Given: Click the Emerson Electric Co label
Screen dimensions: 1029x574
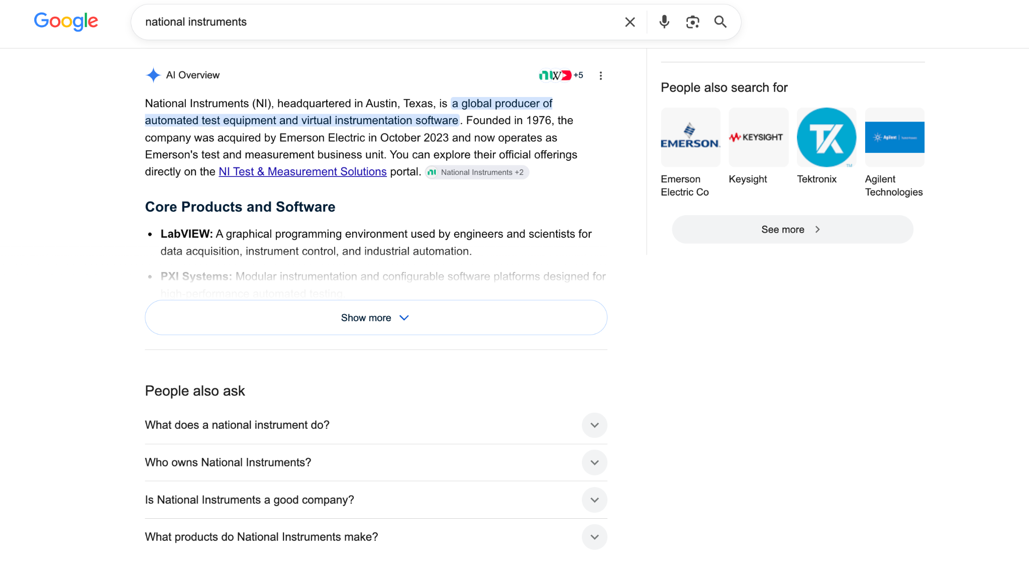Looking at the screenshot, I should pos(685,185).
